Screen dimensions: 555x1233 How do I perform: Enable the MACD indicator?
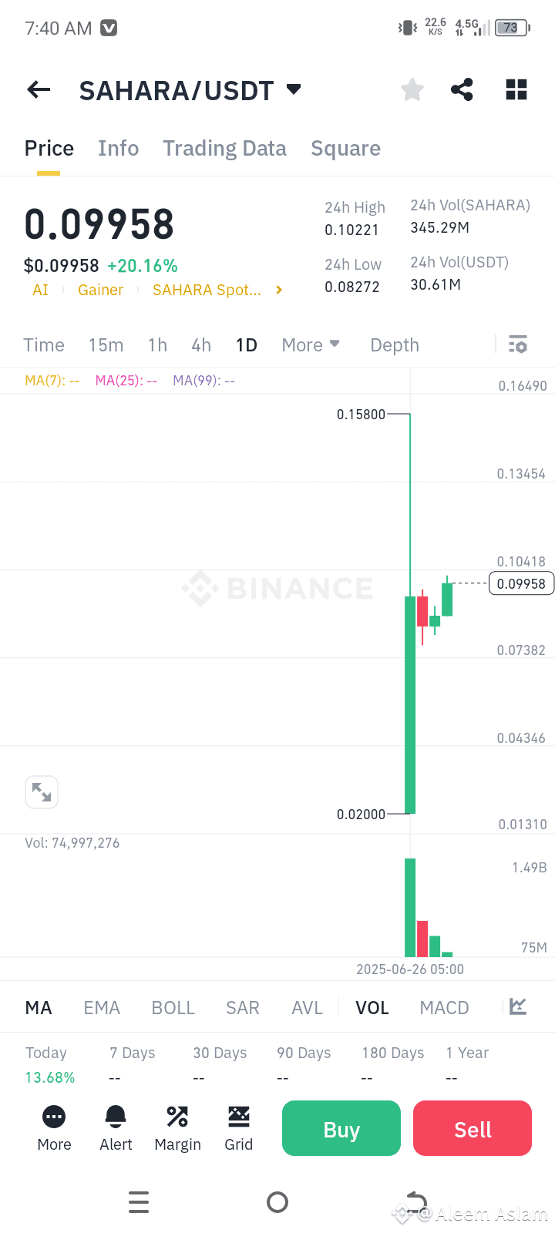pos(444,1008)
